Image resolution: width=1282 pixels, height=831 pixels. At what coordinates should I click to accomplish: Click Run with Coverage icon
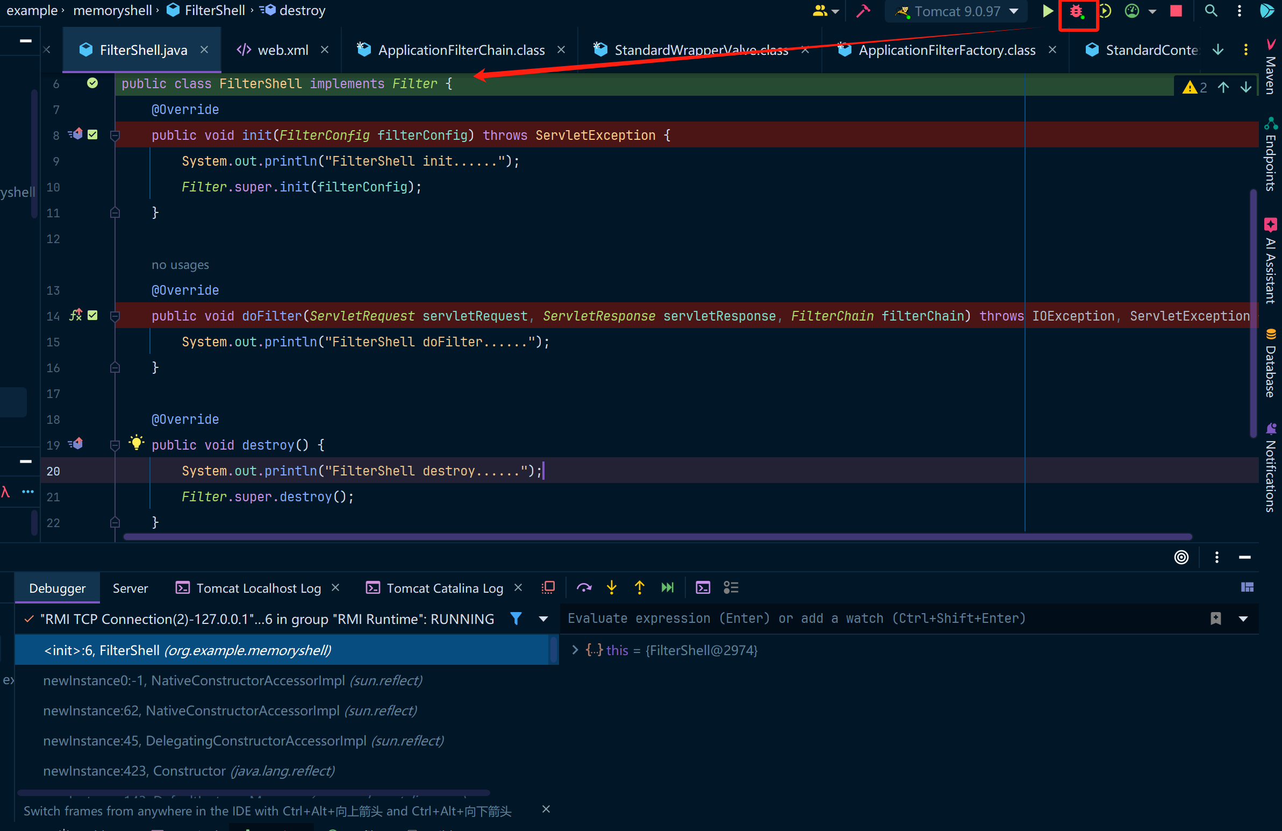[1105, 11]
